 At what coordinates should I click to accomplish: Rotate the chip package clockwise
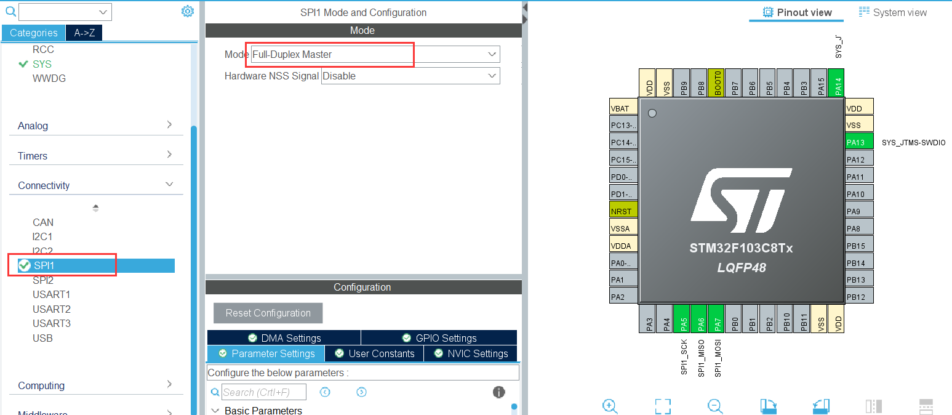(x=767, y=406)
